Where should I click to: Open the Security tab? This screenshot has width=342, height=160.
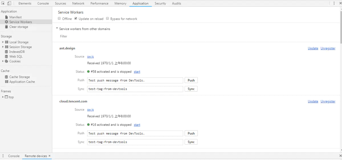click(x=160, y=3)
